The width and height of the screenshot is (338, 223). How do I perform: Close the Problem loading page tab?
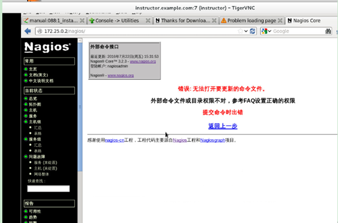click(280, 20)
